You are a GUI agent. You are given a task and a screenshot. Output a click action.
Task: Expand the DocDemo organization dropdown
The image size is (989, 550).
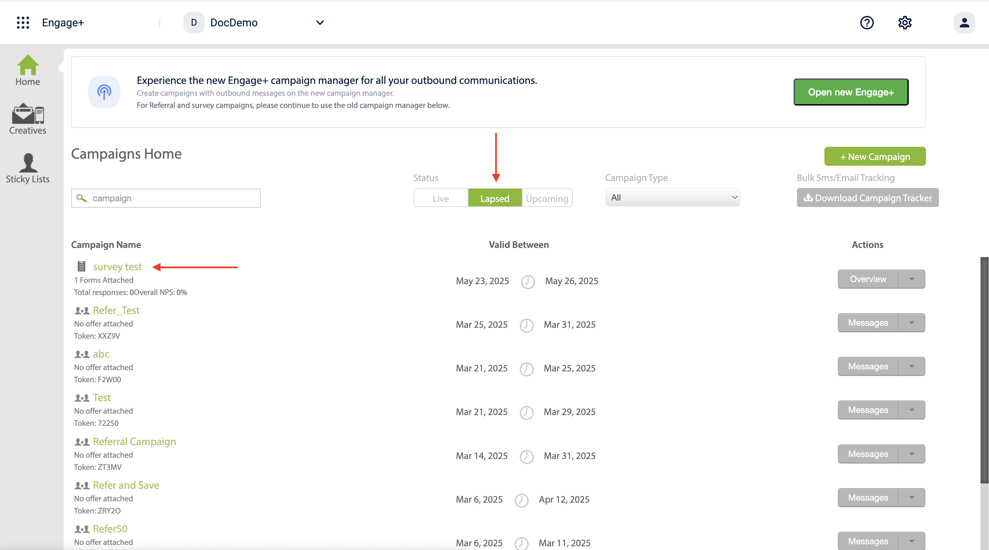pos(319,23)
